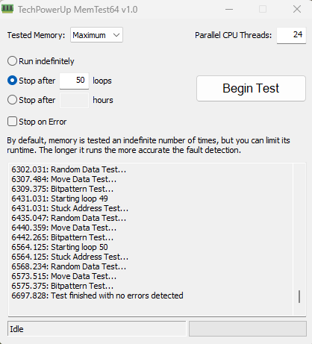This screenshot has width=312, height=344.
Task: Click the Starting loop 49 log line
Action: 60,198
